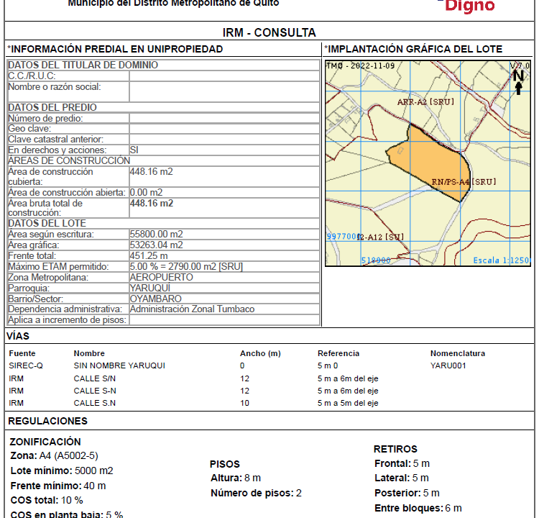Click the Fuente column header
Screen dimensions: 539x518
coord(22,353)
